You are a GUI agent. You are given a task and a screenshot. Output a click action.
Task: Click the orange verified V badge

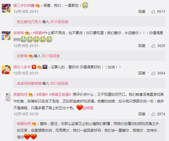coord(34,67)
